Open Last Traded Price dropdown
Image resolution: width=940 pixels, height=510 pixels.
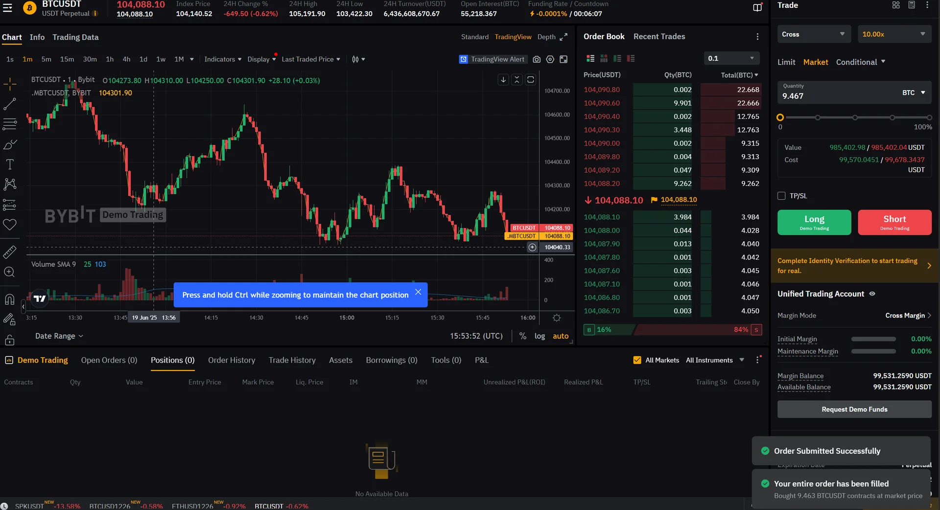[x=311, y=59]
